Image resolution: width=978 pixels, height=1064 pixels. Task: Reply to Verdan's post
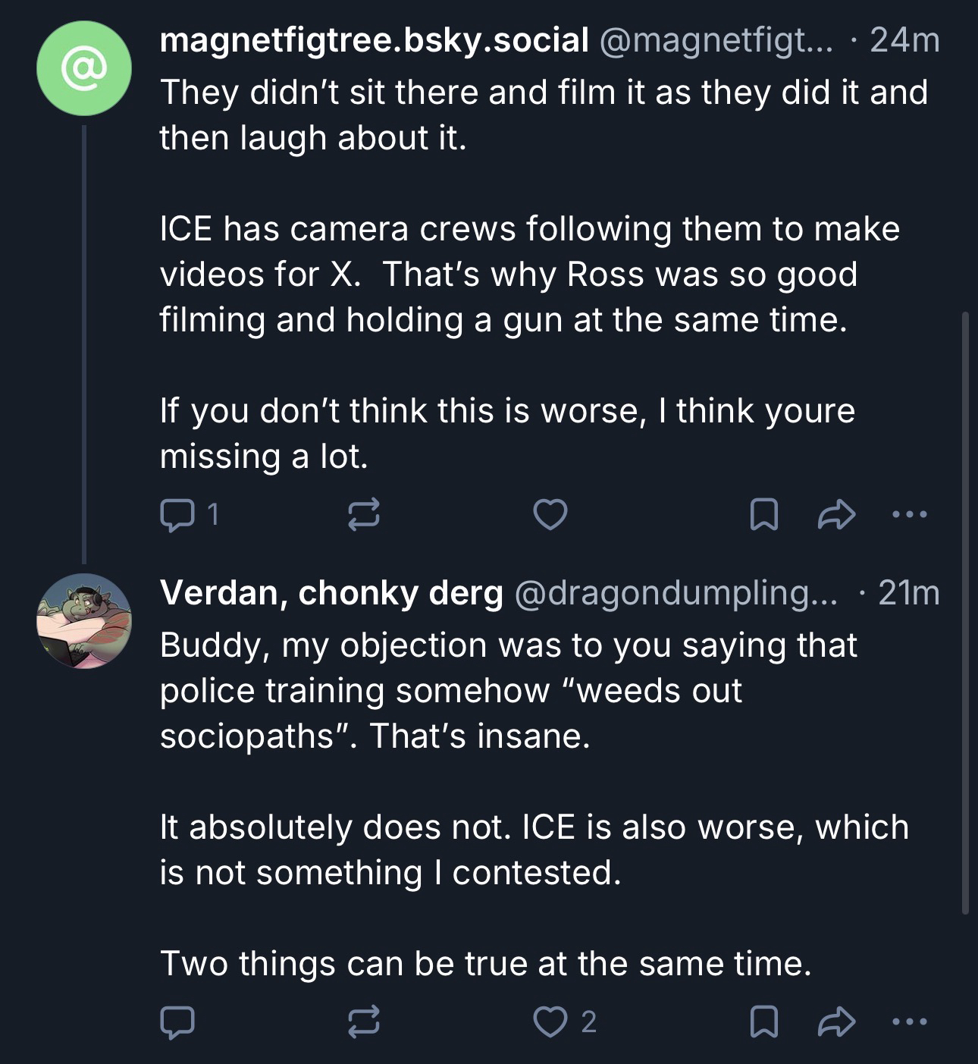(x=177, y=1022)
